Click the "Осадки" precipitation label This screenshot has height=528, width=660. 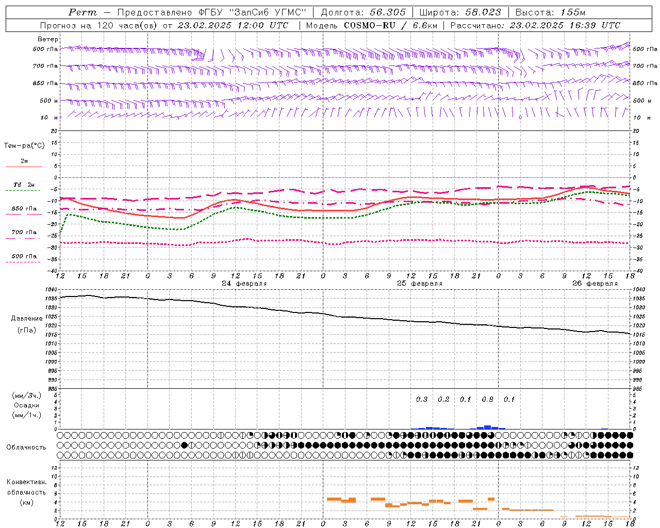coord(26,405)
